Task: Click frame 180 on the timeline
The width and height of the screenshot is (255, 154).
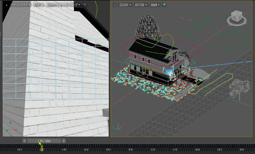Action: 108,149
